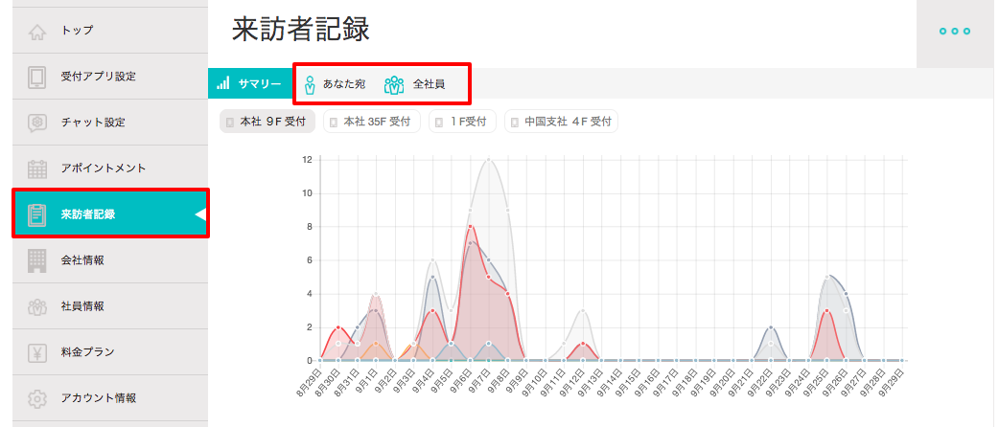This screenshot has width=999, height=427.
Task: Toggle the 本社 35F 受付 filter
Action: [370, 122]
